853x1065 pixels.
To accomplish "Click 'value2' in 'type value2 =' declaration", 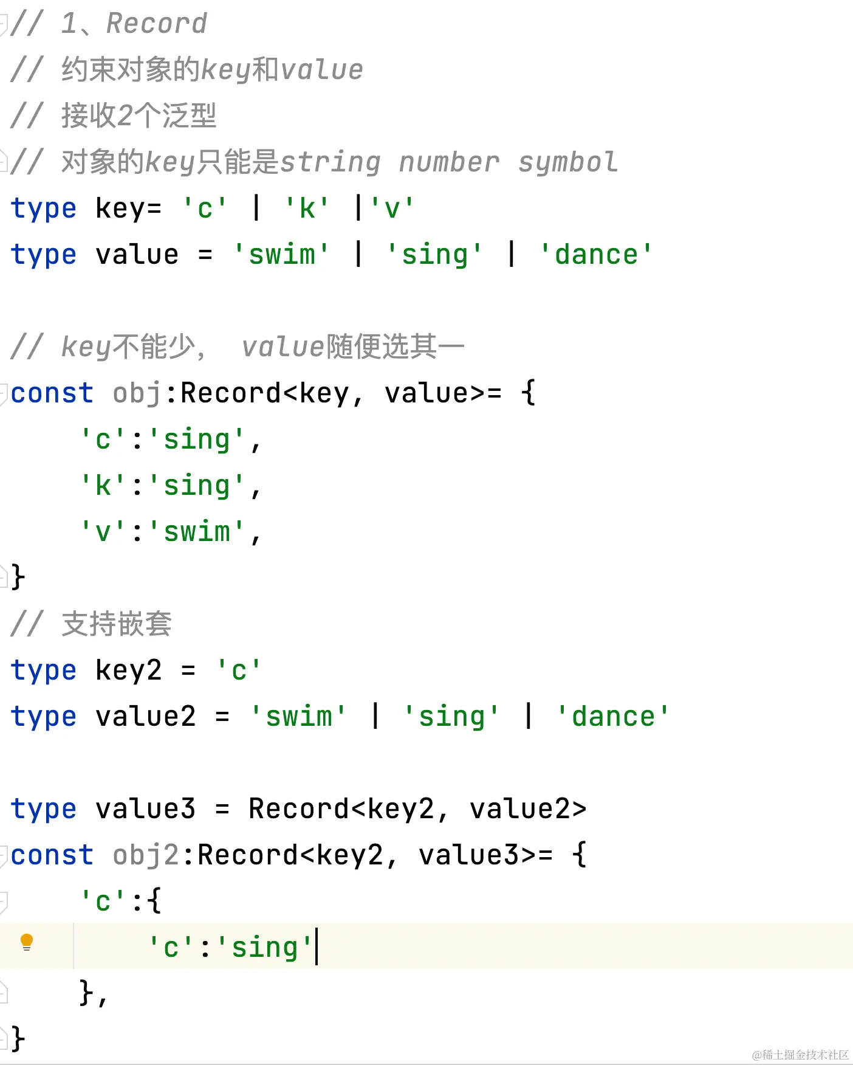I will 146,716.
